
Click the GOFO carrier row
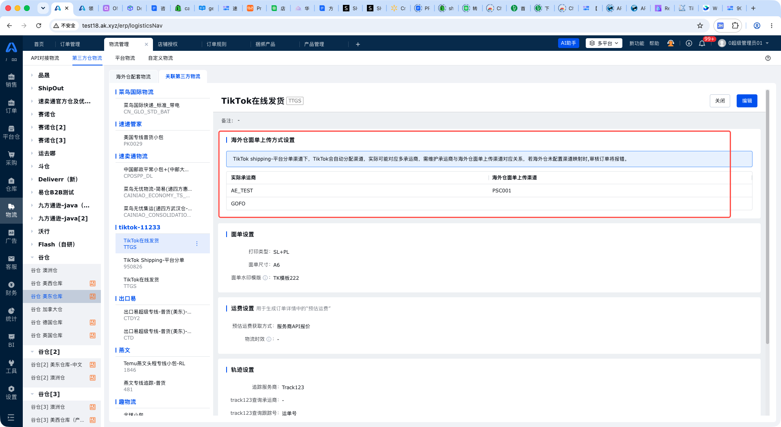click(489, 204)
